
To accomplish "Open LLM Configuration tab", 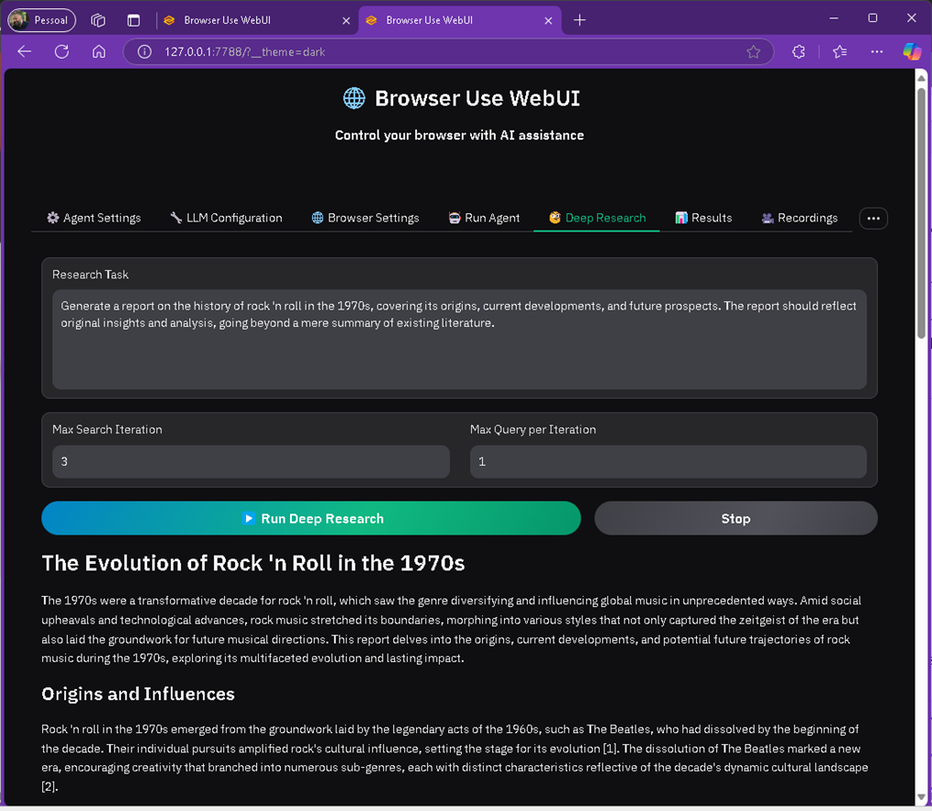I will [226, 218].
